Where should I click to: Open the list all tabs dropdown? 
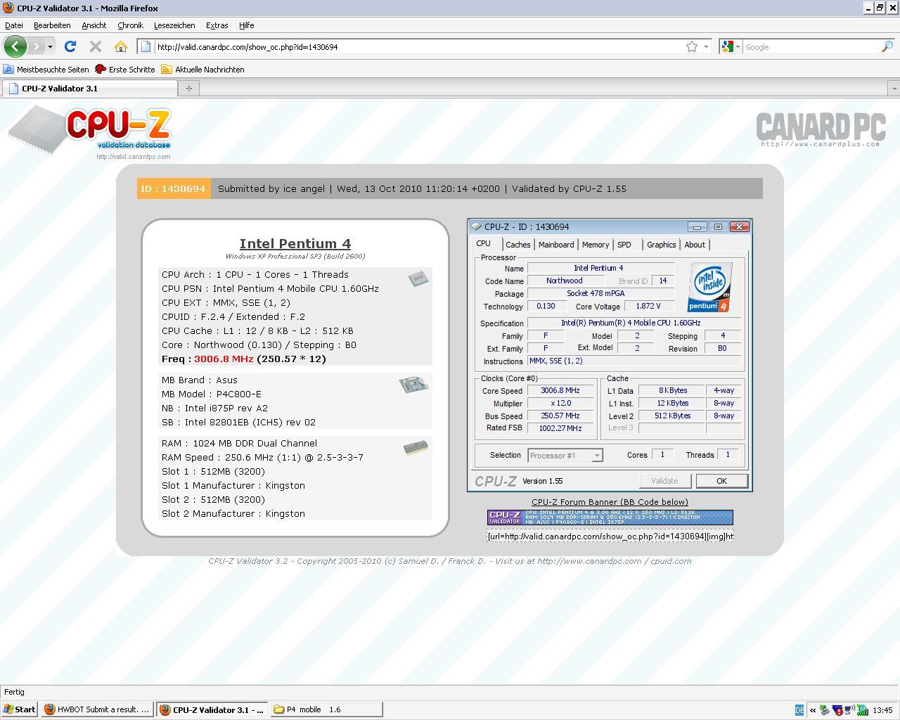tap(894, 89)
